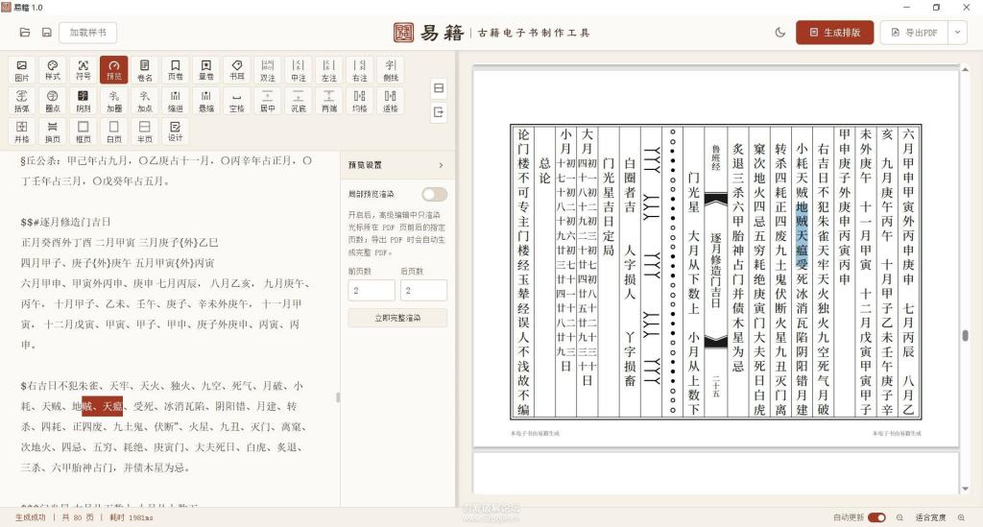Apply 缩进 indent formatting

pyautogui.click(x=176, y=100)
